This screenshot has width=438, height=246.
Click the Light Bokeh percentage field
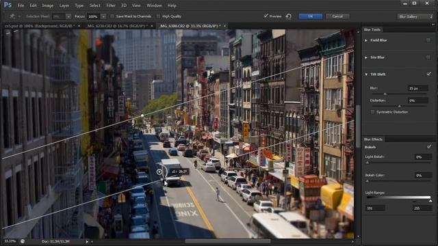coord(423,157)
